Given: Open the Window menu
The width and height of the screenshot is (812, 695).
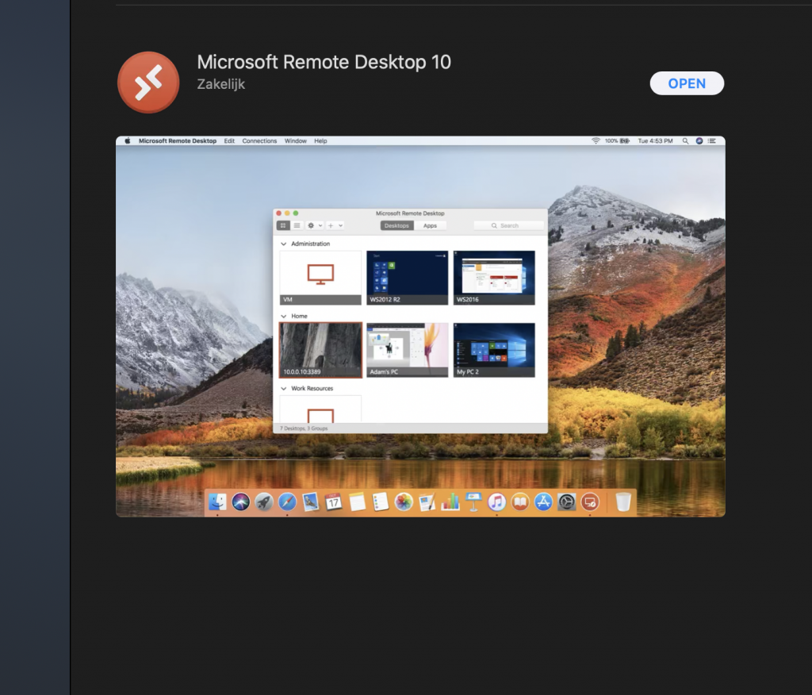Looking at the screenshot, I should pyautogui.click(x=296, y=141).
